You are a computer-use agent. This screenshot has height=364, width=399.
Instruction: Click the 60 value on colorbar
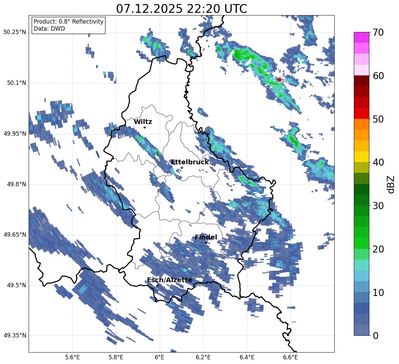click(x=378, y=76)
